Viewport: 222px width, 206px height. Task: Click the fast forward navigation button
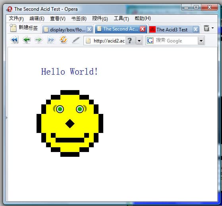51,40
